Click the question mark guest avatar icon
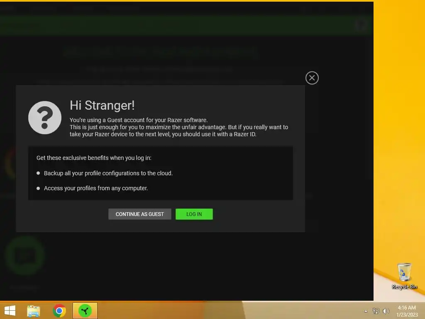This screenshot has height=319, width=425. point(45,118)
